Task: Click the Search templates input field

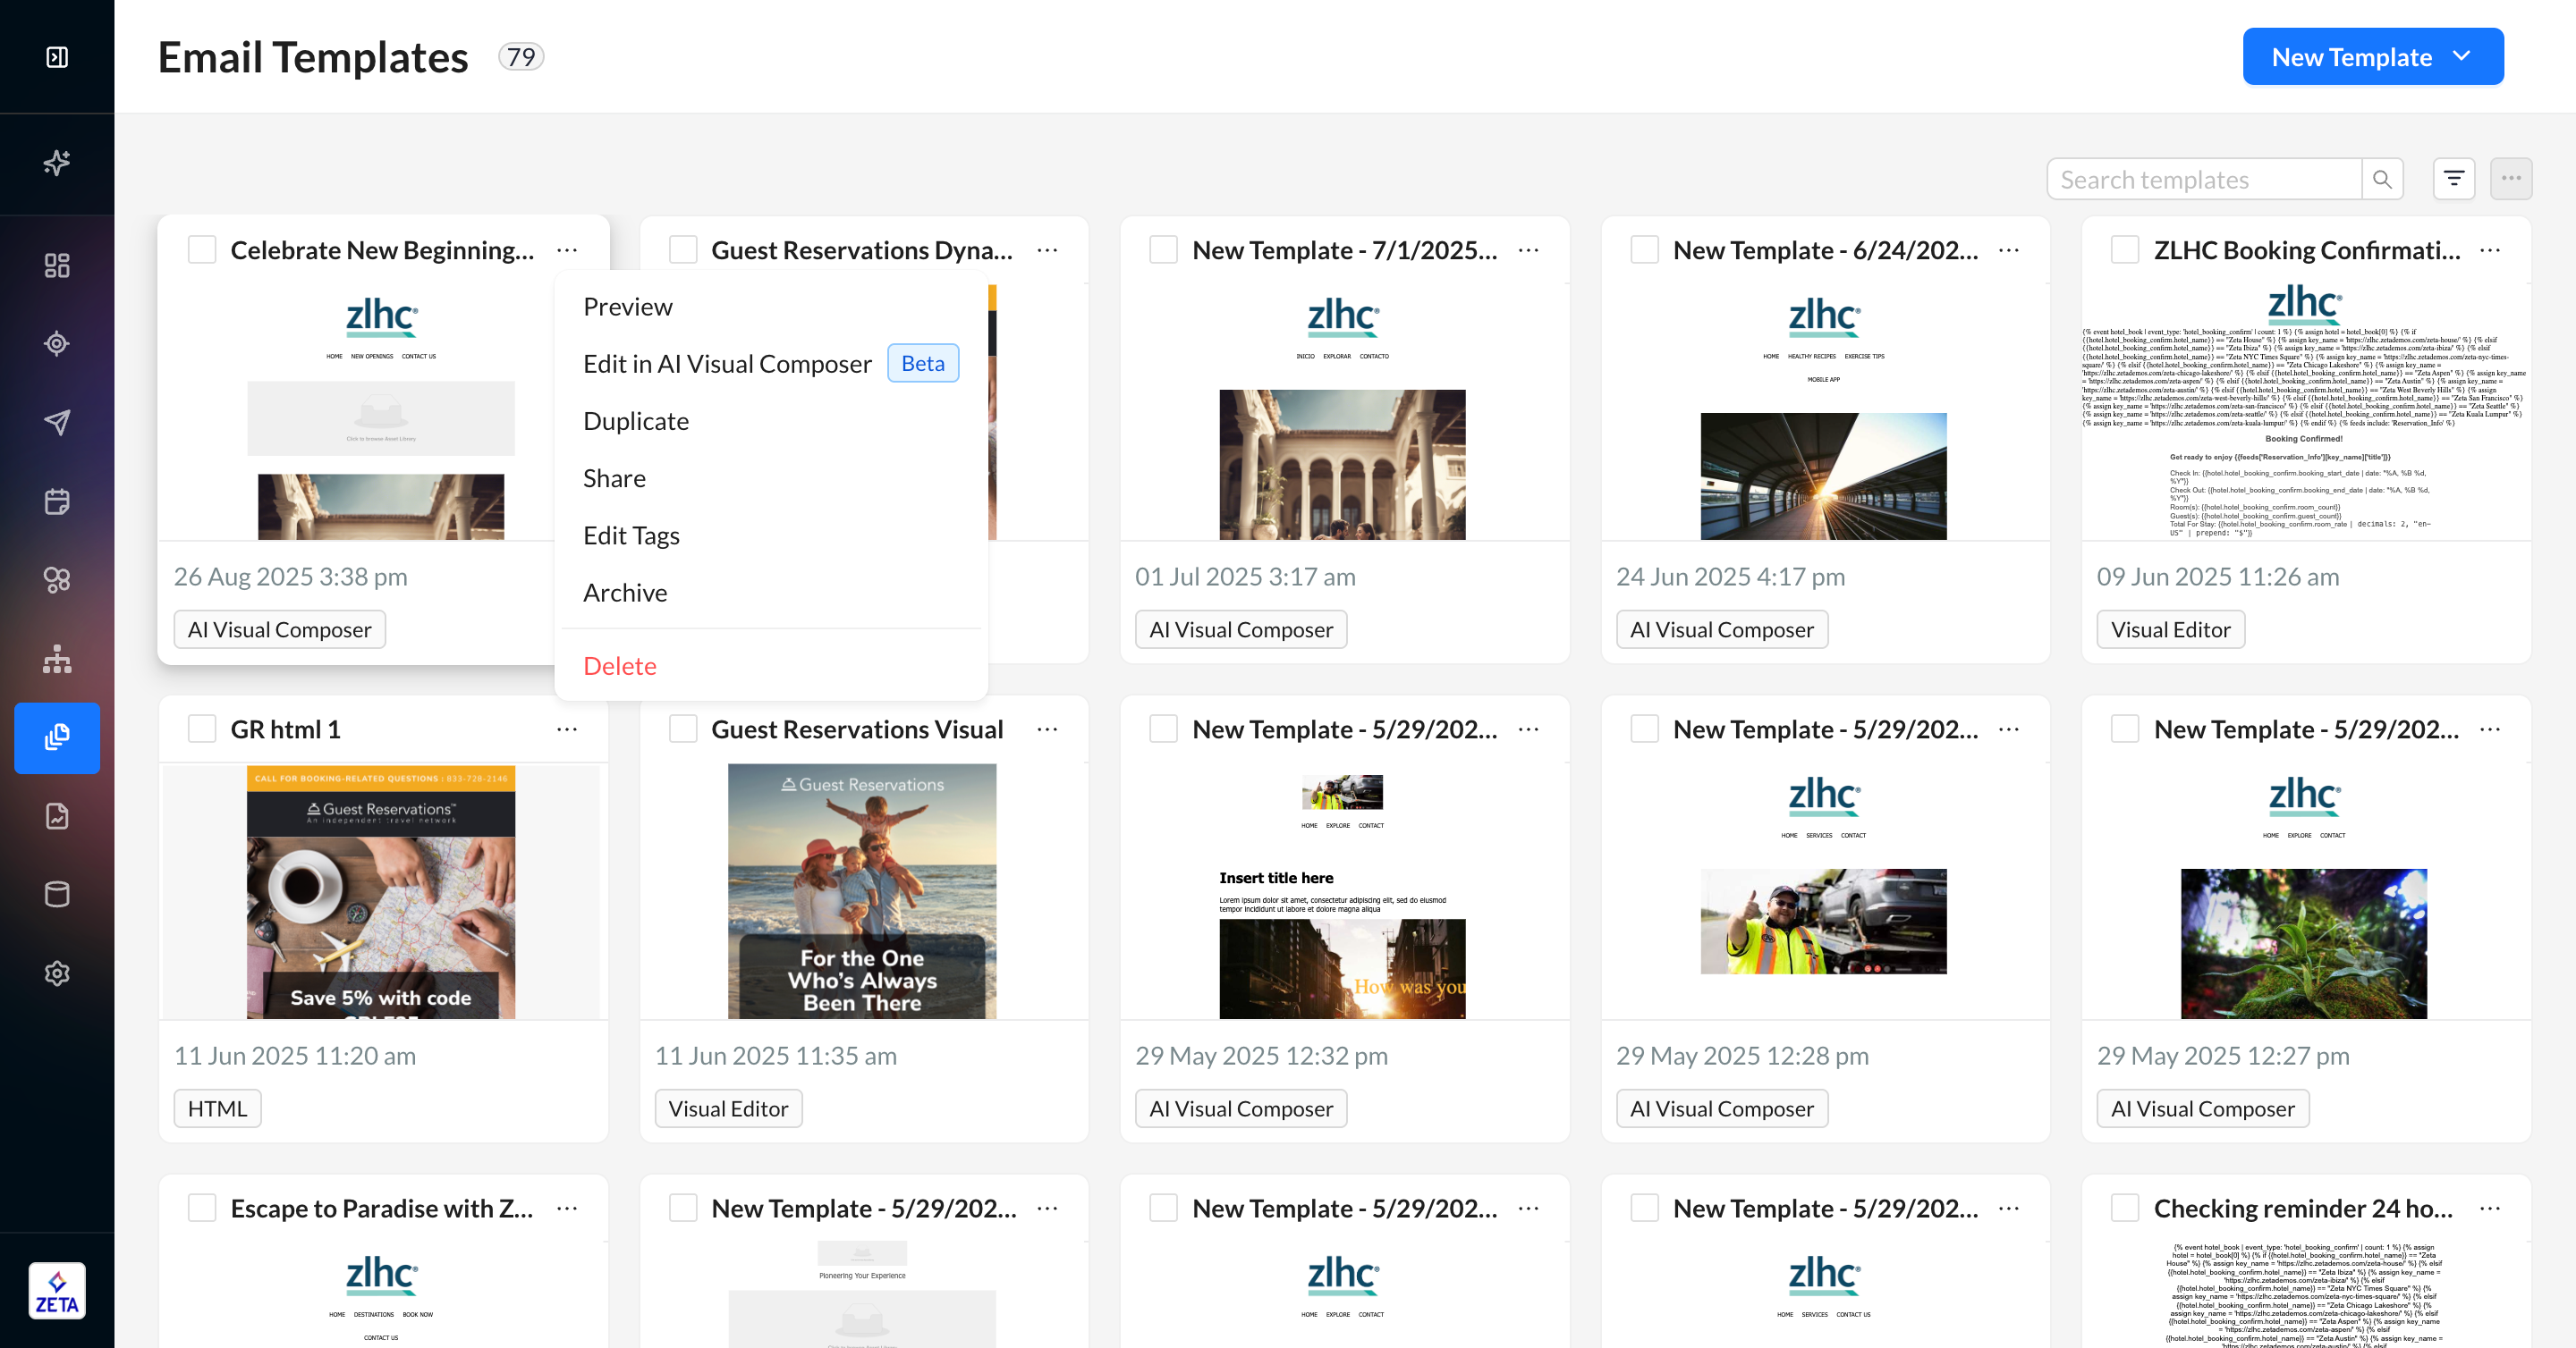Action: [x=2203, y=180]
